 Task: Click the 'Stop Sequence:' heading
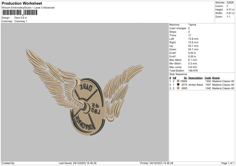pyautogui.click(x=178, y=74)
